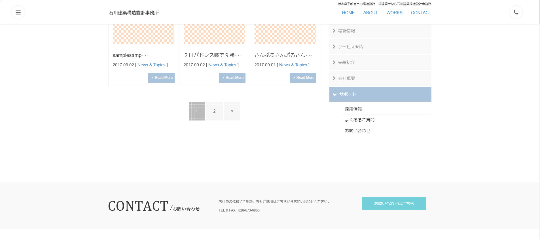Viewport: 540px width, 239px height.
Task: Open the ２日パドレス戦で９勝 post title
Action: [x=213, y=55]
